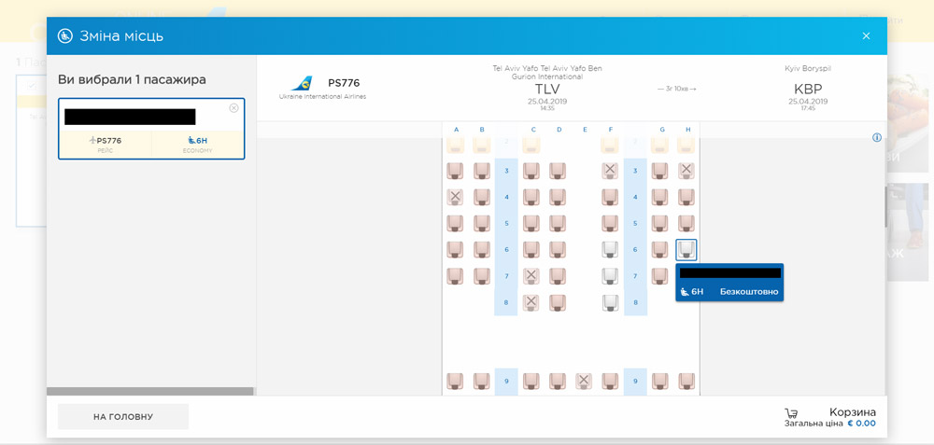The height and width of the screenshot is (445, 934).
Task: Close the Зміна місць dialog
Action: [x=866, y=36]
